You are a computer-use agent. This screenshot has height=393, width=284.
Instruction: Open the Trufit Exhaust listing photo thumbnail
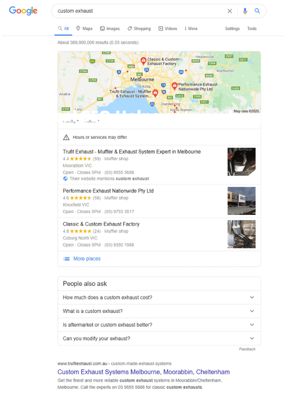tap(241, 162)
